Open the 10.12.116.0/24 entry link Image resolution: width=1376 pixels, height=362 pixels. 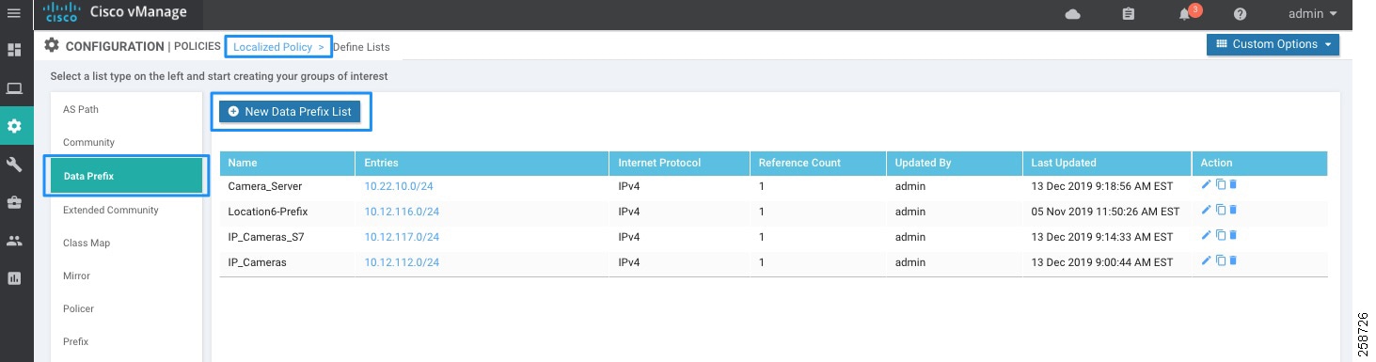pyautogui.click(x=403, y=212)
